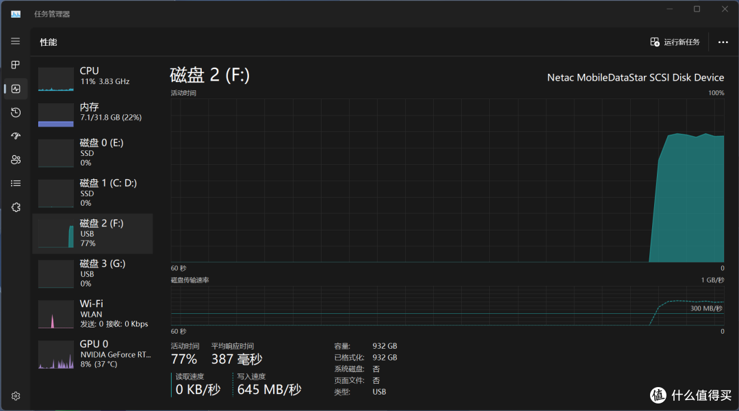Minimize the Task Manager window
This screenshot has height=411, width=739.
tap(669, 9)
